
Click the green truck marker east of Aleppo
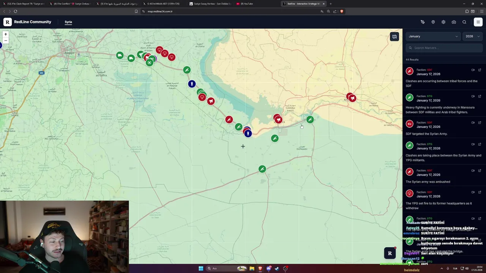[x=120, y=55]
